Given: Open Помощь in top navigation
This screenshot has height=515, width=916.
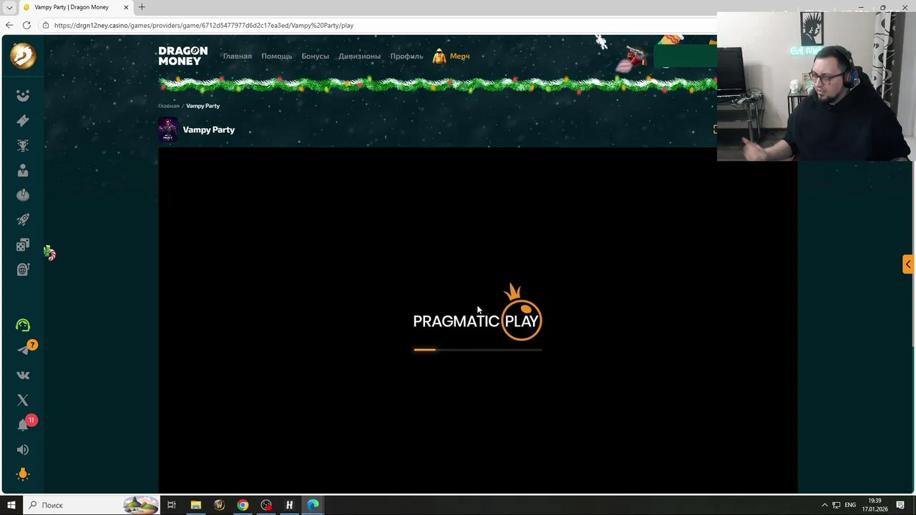Looking at the screenshot, I should pyautogui.click(x=276, y=57).
